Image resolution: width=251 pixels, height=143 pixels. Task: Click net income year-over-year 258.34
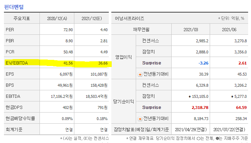tap(241, 119)
